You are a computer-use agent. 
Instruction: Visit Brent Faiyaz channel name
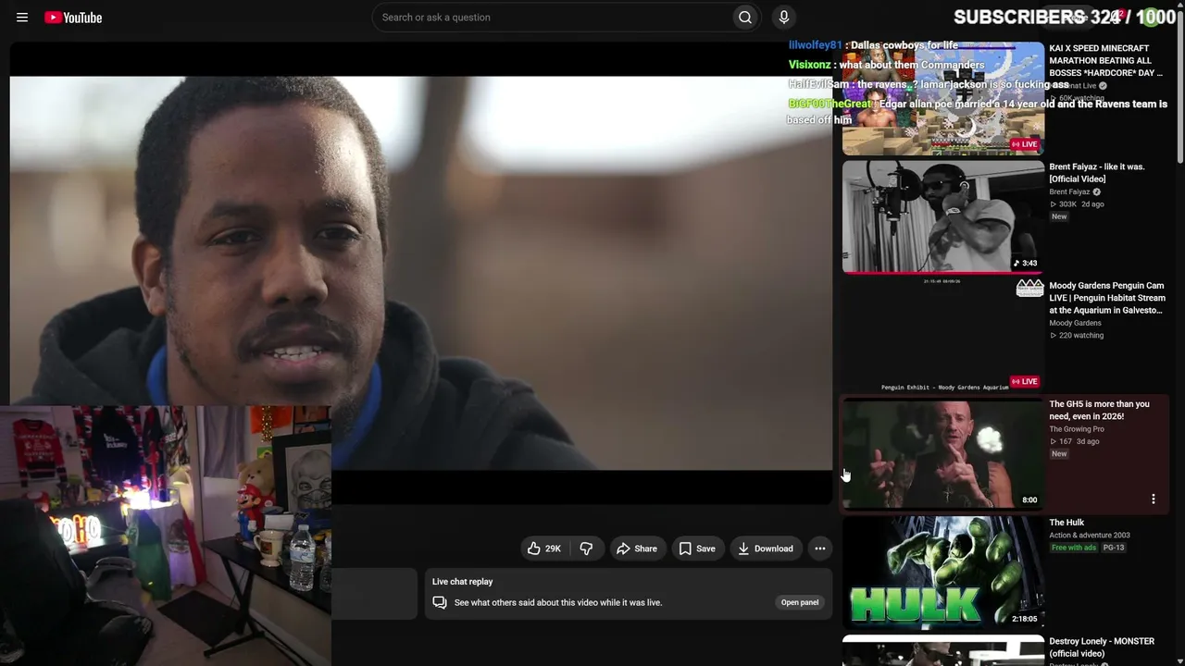(1070, 191)
